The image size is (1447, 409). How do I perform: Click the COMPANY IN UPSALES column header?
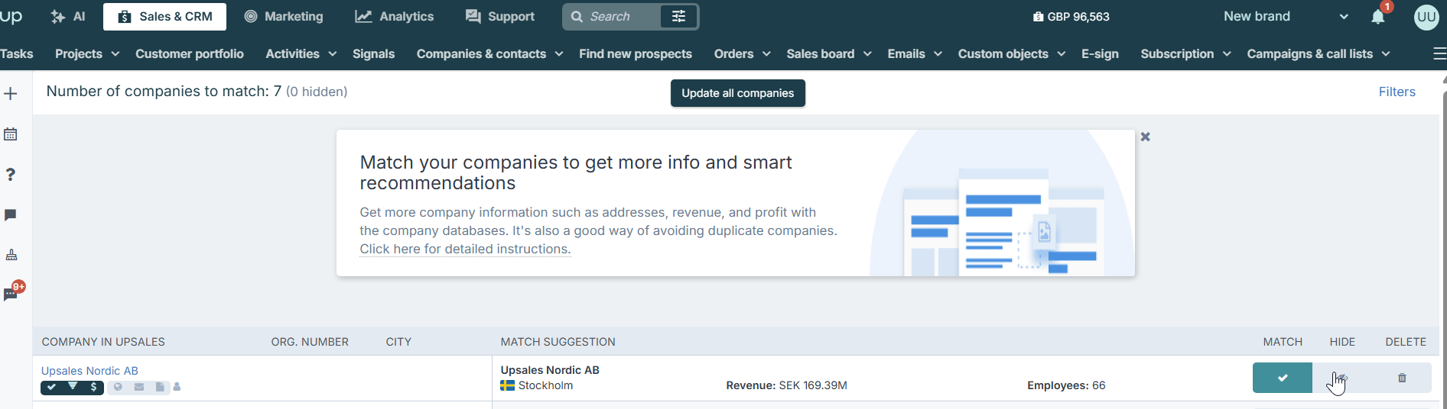click(x=103, y=342)
